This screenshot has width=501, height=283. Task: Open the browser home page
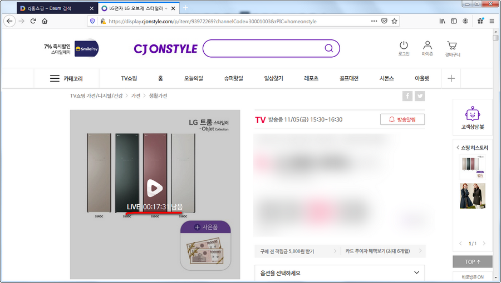coord(45,21)
